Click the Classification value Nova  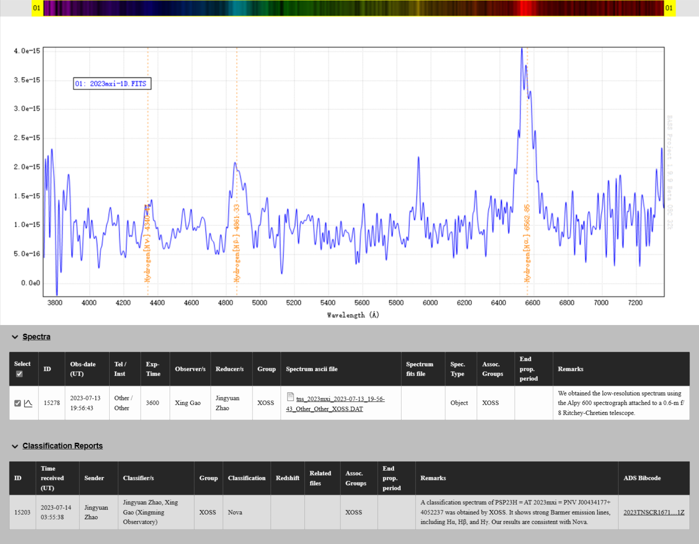click(235, 512)
